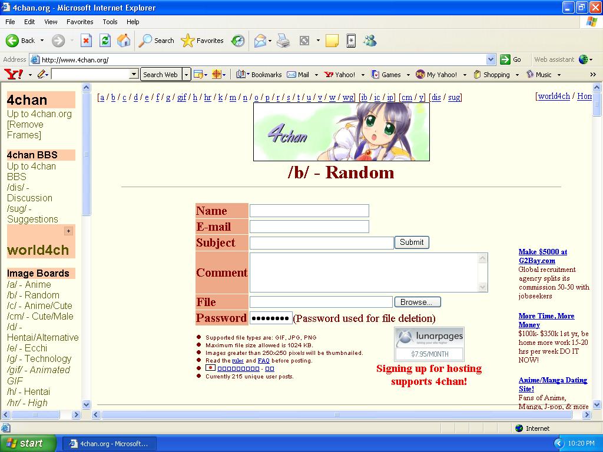The image size is (603, 452).
Task: Refresh the page with the green arrows icon
Action: coord(105,41)
